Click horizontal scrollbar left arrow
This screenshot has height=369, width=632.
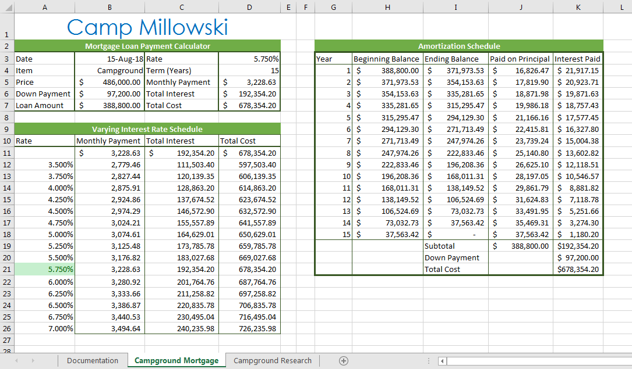(x=442, y=361)
